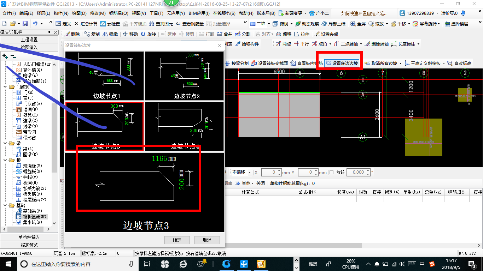Click the 工程设置 navigation button
483x271 pixels.
29,40
